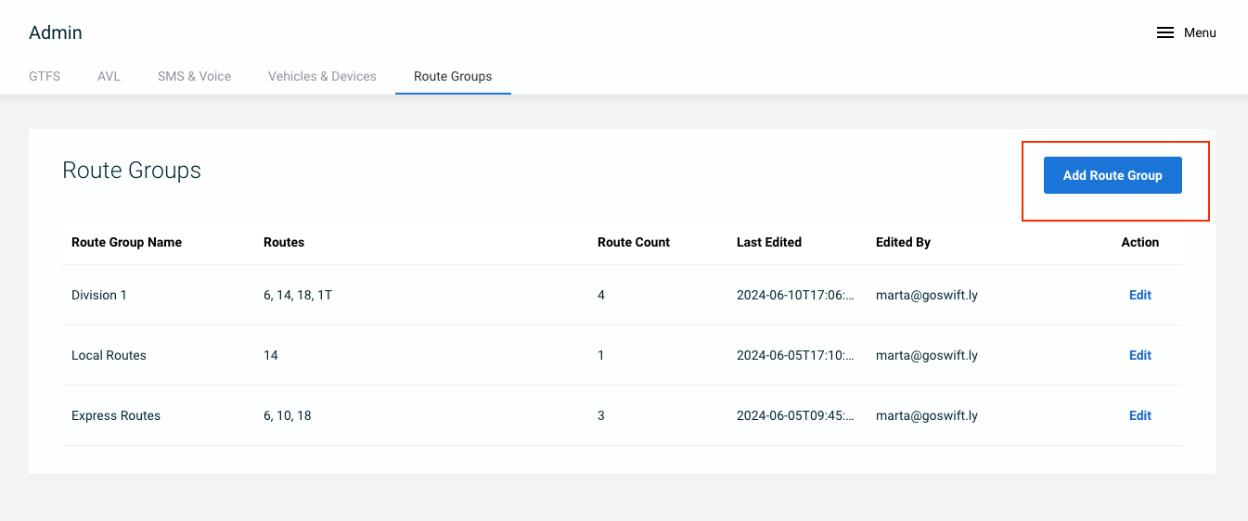This screenshot has height=521, width=1248.
Task: Edit the Division 1 route group
Action: pyautogui.click(x=1140, y=295)
